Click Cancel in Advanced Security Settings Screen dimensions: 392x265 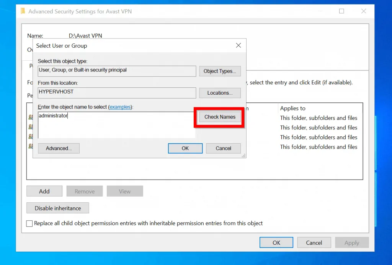(314, 242)
